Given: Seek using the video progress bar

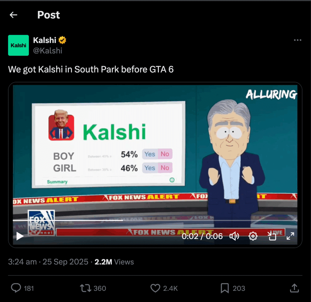Looking at the screenshot, I should pos(155,220).
